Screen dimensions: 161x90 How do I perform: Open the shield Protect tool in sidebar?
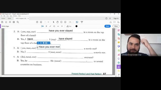[119, 59]
